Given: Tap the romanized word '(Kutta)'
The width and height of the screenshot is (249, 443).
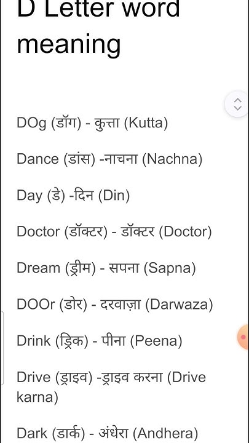Looking at the screenshot, I should pyautogui.click(x=146, y=123).
